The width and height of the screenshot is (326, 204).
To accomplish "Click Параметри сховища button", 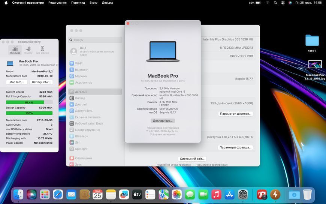I will (235, 147).
